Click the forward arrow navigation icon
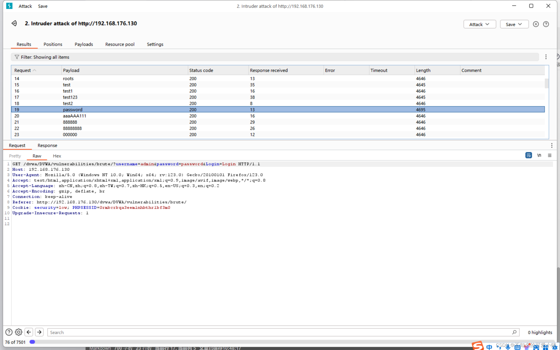The height and width of the screenshot is (350, 560). (39, 332)
